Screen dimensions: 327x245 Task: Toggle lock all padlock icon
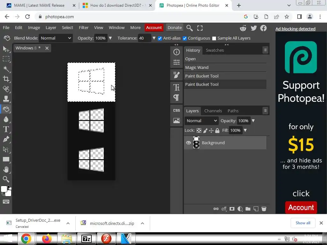[x=217, y=130]
